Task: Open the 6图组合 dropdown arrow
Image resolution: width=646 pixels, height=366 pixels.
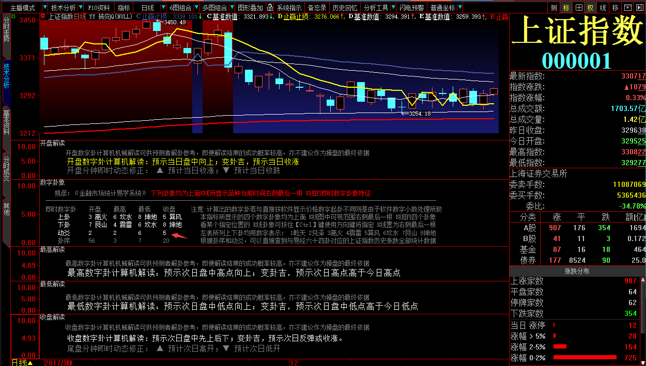Action: pos(196,8)
